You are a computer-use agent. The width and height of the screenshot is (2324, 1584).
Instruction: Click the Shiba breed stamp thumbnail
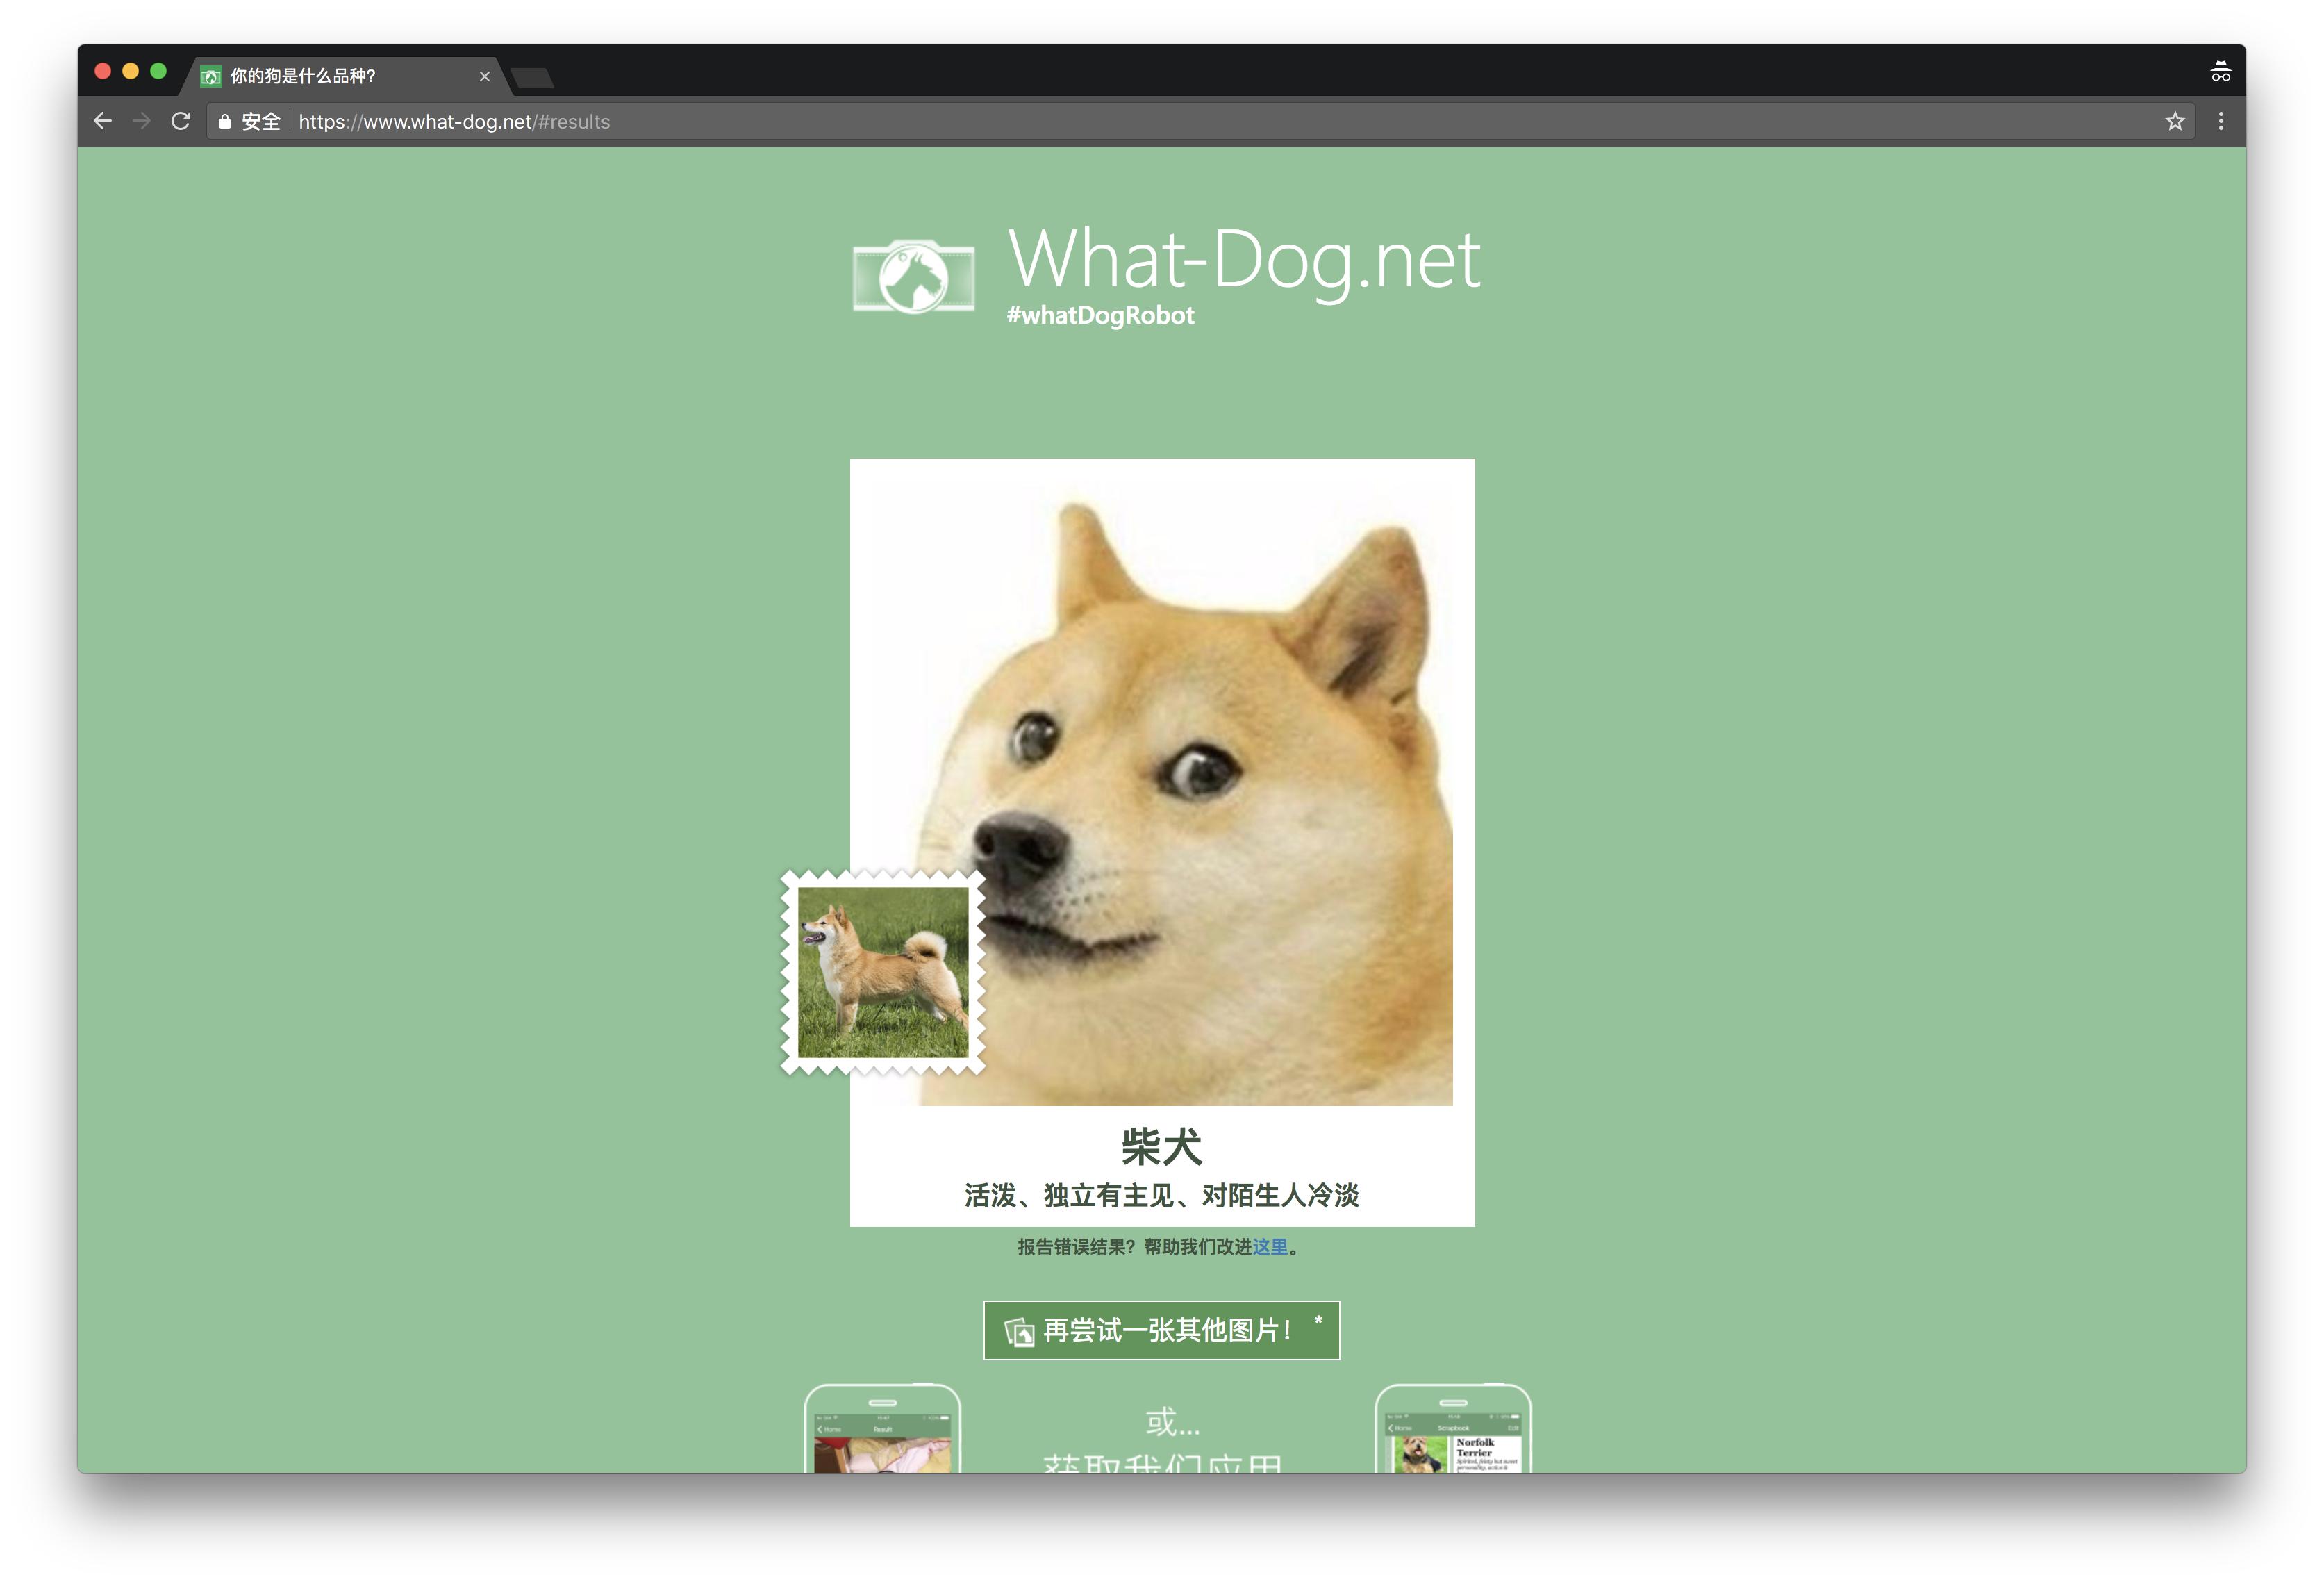(x=883, y=972)
